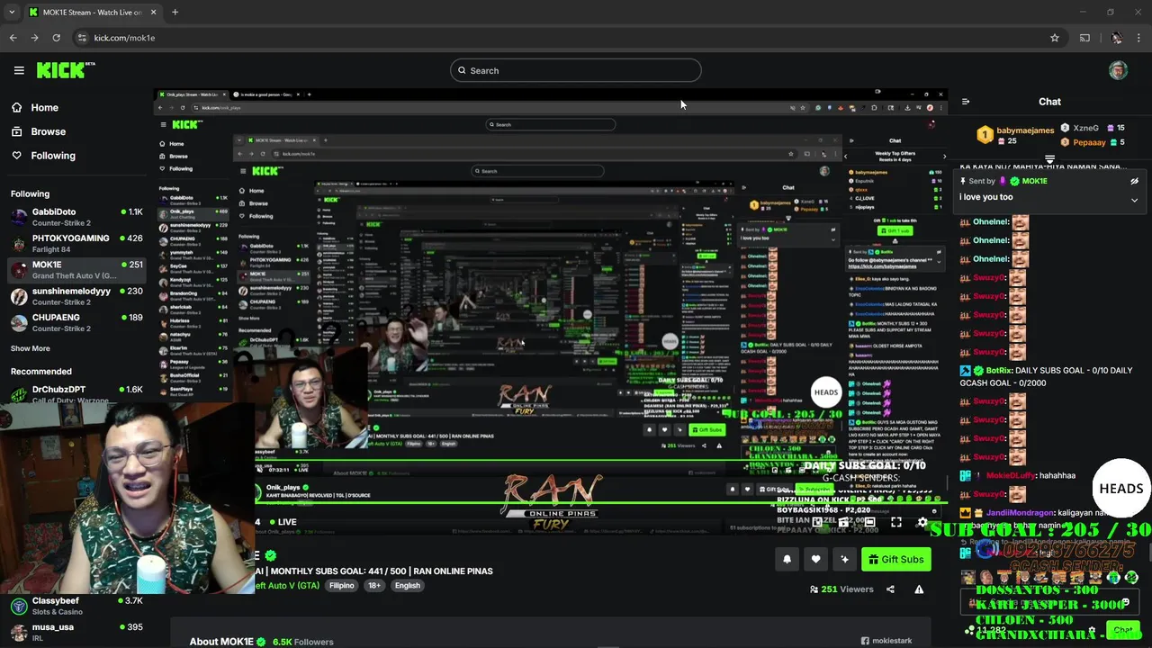1152x648 pixels.
Task: Select the MOK1E Stream browser tab
Action: [x=93, y=12]
